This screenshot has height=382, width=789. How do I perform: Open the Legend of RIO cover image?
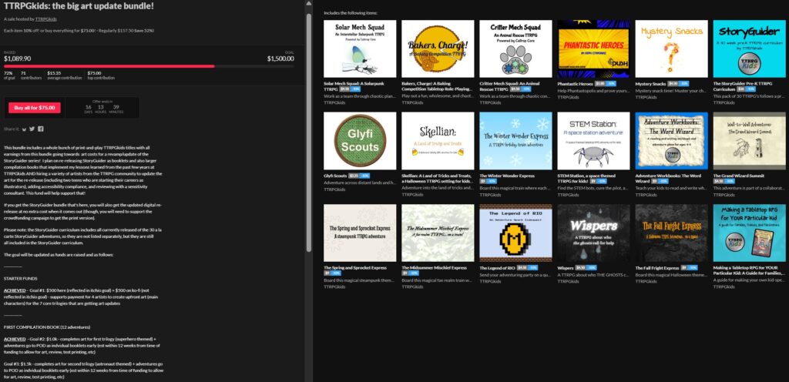tap(515, 233)
